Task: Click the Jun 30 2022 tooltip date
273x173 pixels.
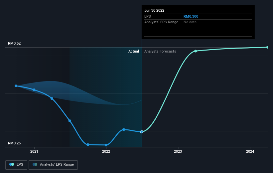Action: pyautogui.click(x=154, y=10)
